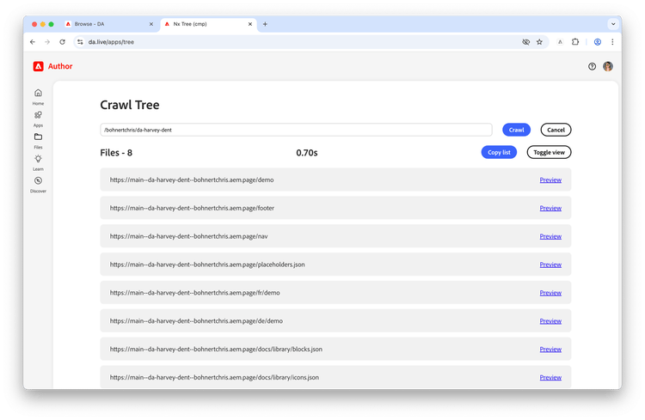Go back in browser history
The width and height of the screenshot is (645, 420).
(33, 42)
